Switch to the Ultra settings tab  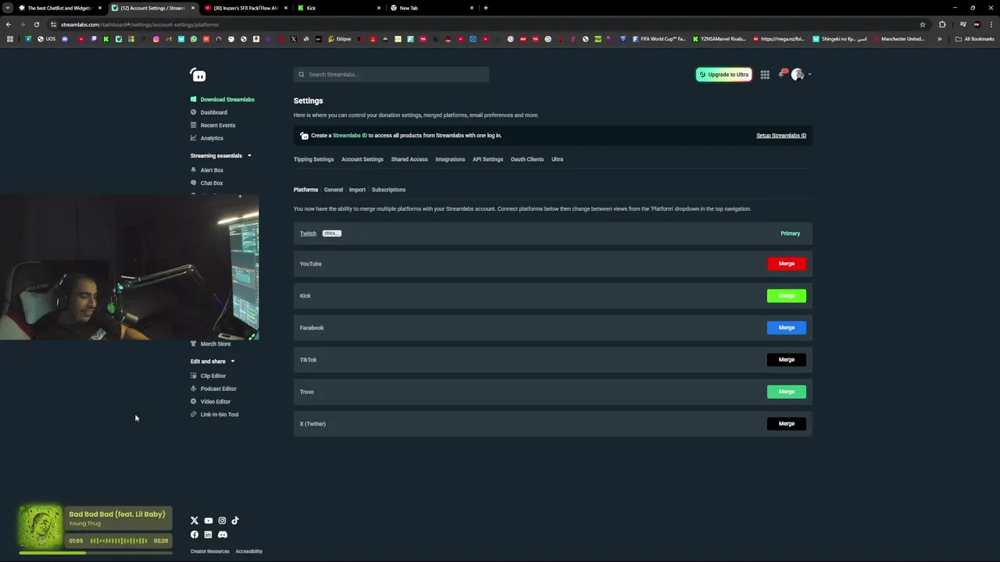pos(557,159)
